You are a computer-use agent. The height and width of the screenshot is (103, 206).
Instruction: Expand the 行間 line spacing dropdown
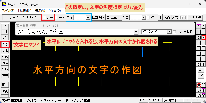tap(144, 17)
